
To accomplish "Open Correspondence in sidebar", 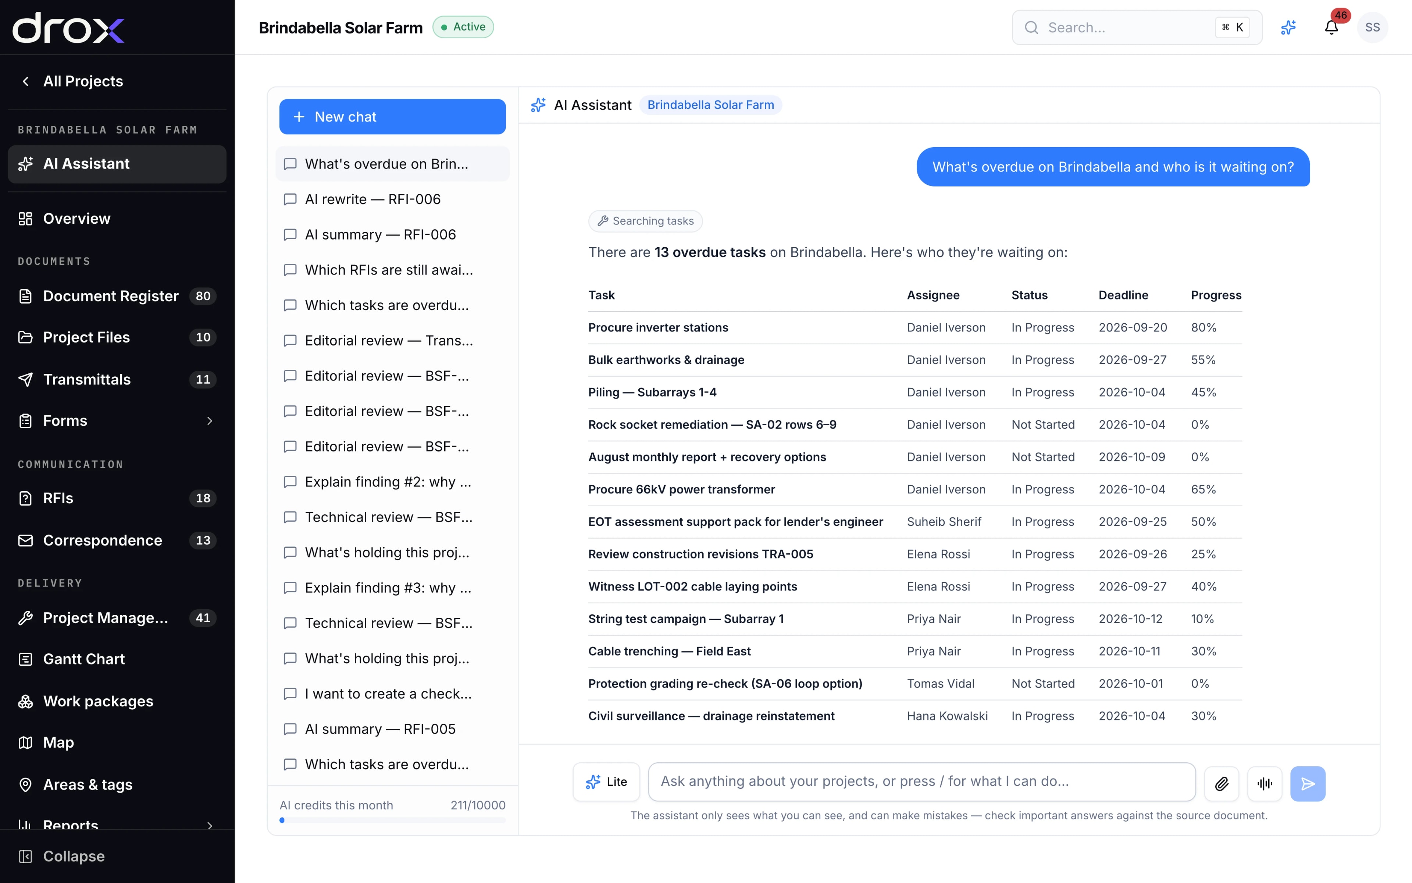I will pyautogui.click(x=117, y=540).
